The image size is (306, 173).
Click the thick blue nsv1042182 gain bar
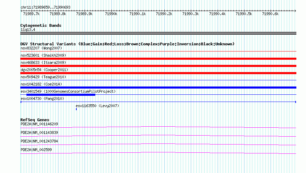click(x=158, y=88)
